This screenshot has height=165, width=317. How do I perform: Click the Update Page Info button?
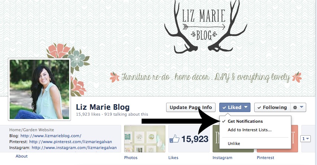point(191,107)
